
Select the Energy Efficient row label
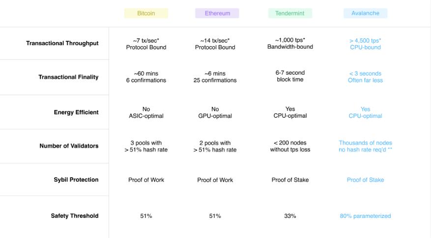(x=76, y=112)
